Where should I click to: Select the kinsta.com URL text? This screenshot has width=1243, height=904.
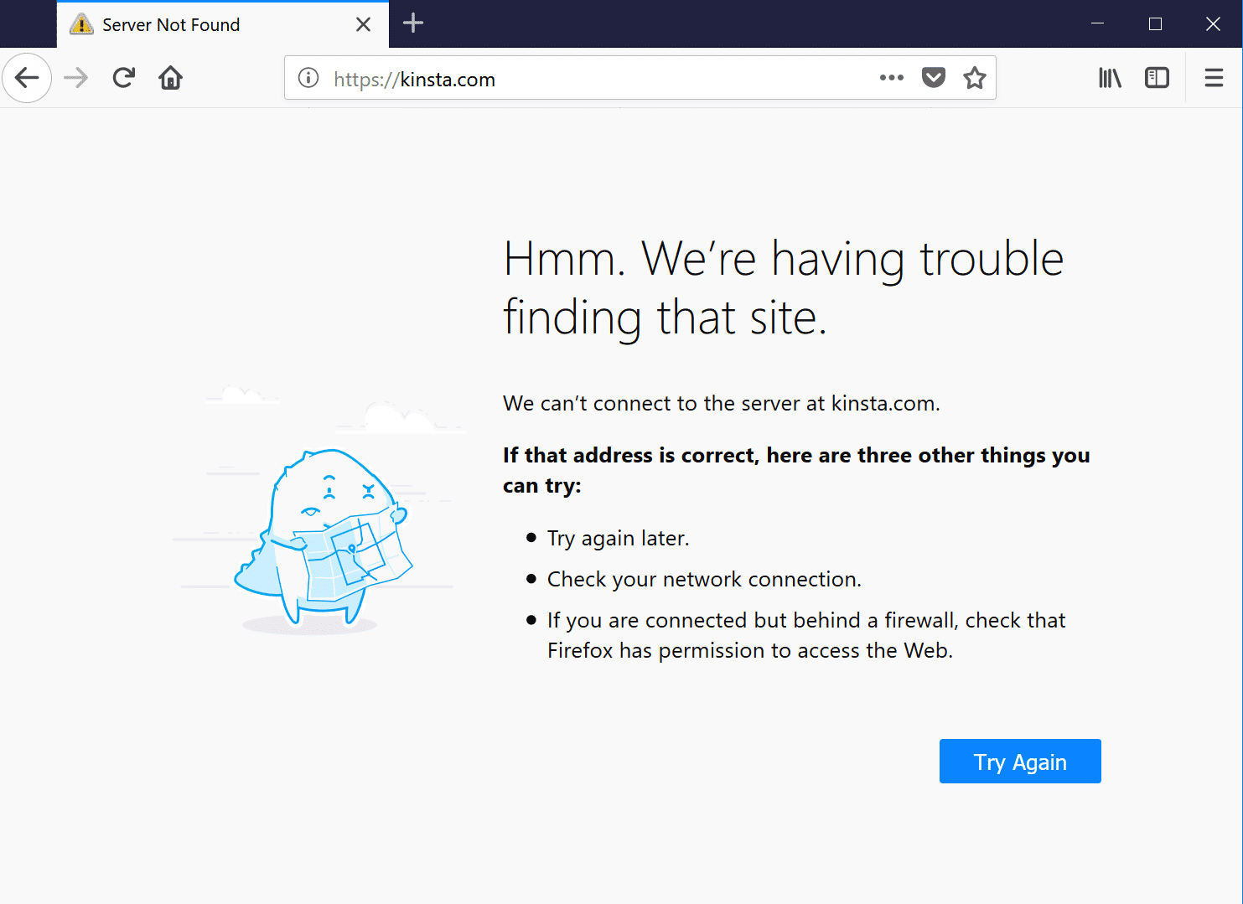(413, 79)
